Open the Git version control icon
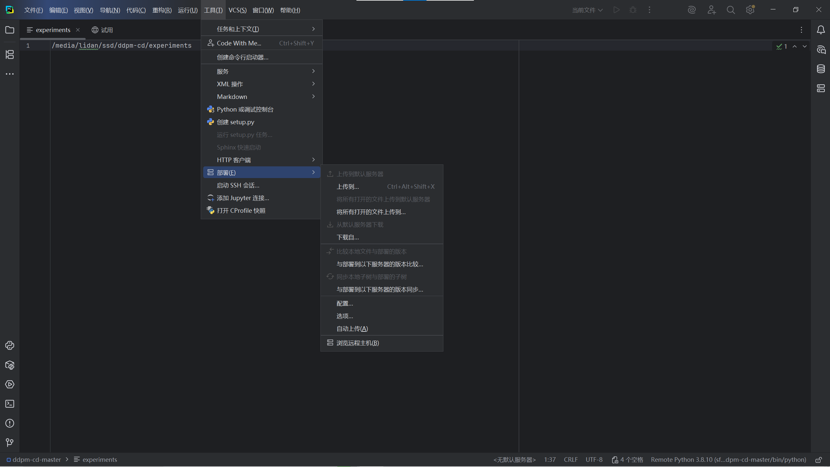Viewport: 830px width, 467px height. click(x=10, y=443)
